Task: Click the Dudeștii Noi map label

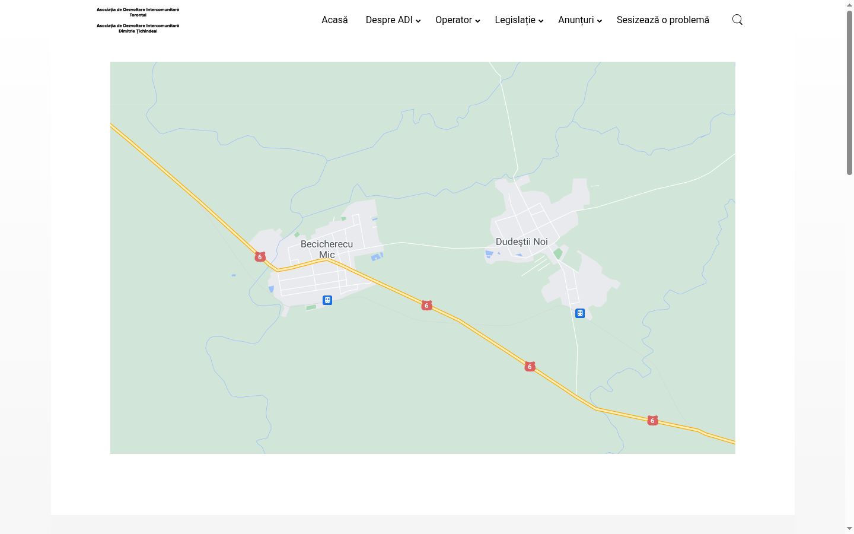Action: [522, 241]
